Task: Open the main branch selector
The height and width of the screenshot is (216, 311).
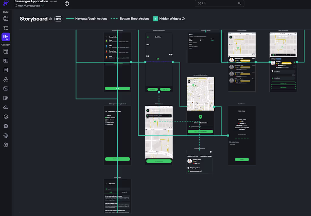Action: pyautogui.click(x=21, y=6)
